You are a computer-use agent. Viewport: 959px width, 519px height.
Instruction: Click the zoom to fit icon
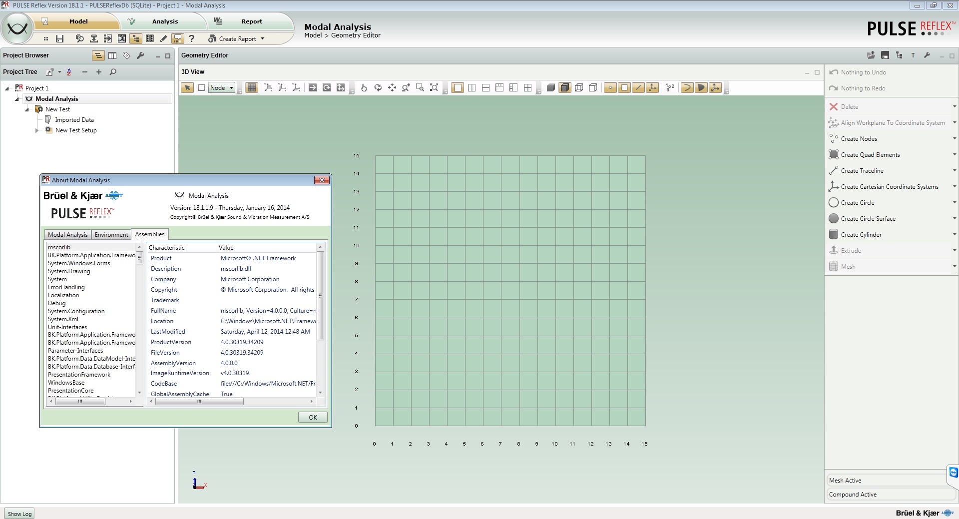434,88
